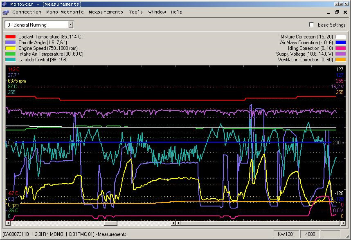This screenshot has height=240, width=351.
Task: Click the Intake Air Temperature label
Action: pos(51,54)
